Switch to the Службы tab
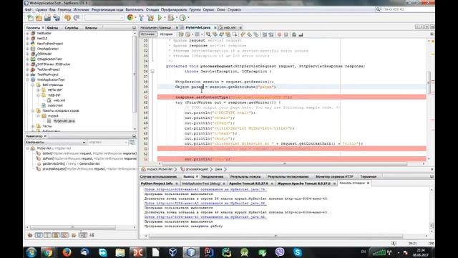Viewport: 458px width, 258px height. pyautogui.click(x=72, y=28)
